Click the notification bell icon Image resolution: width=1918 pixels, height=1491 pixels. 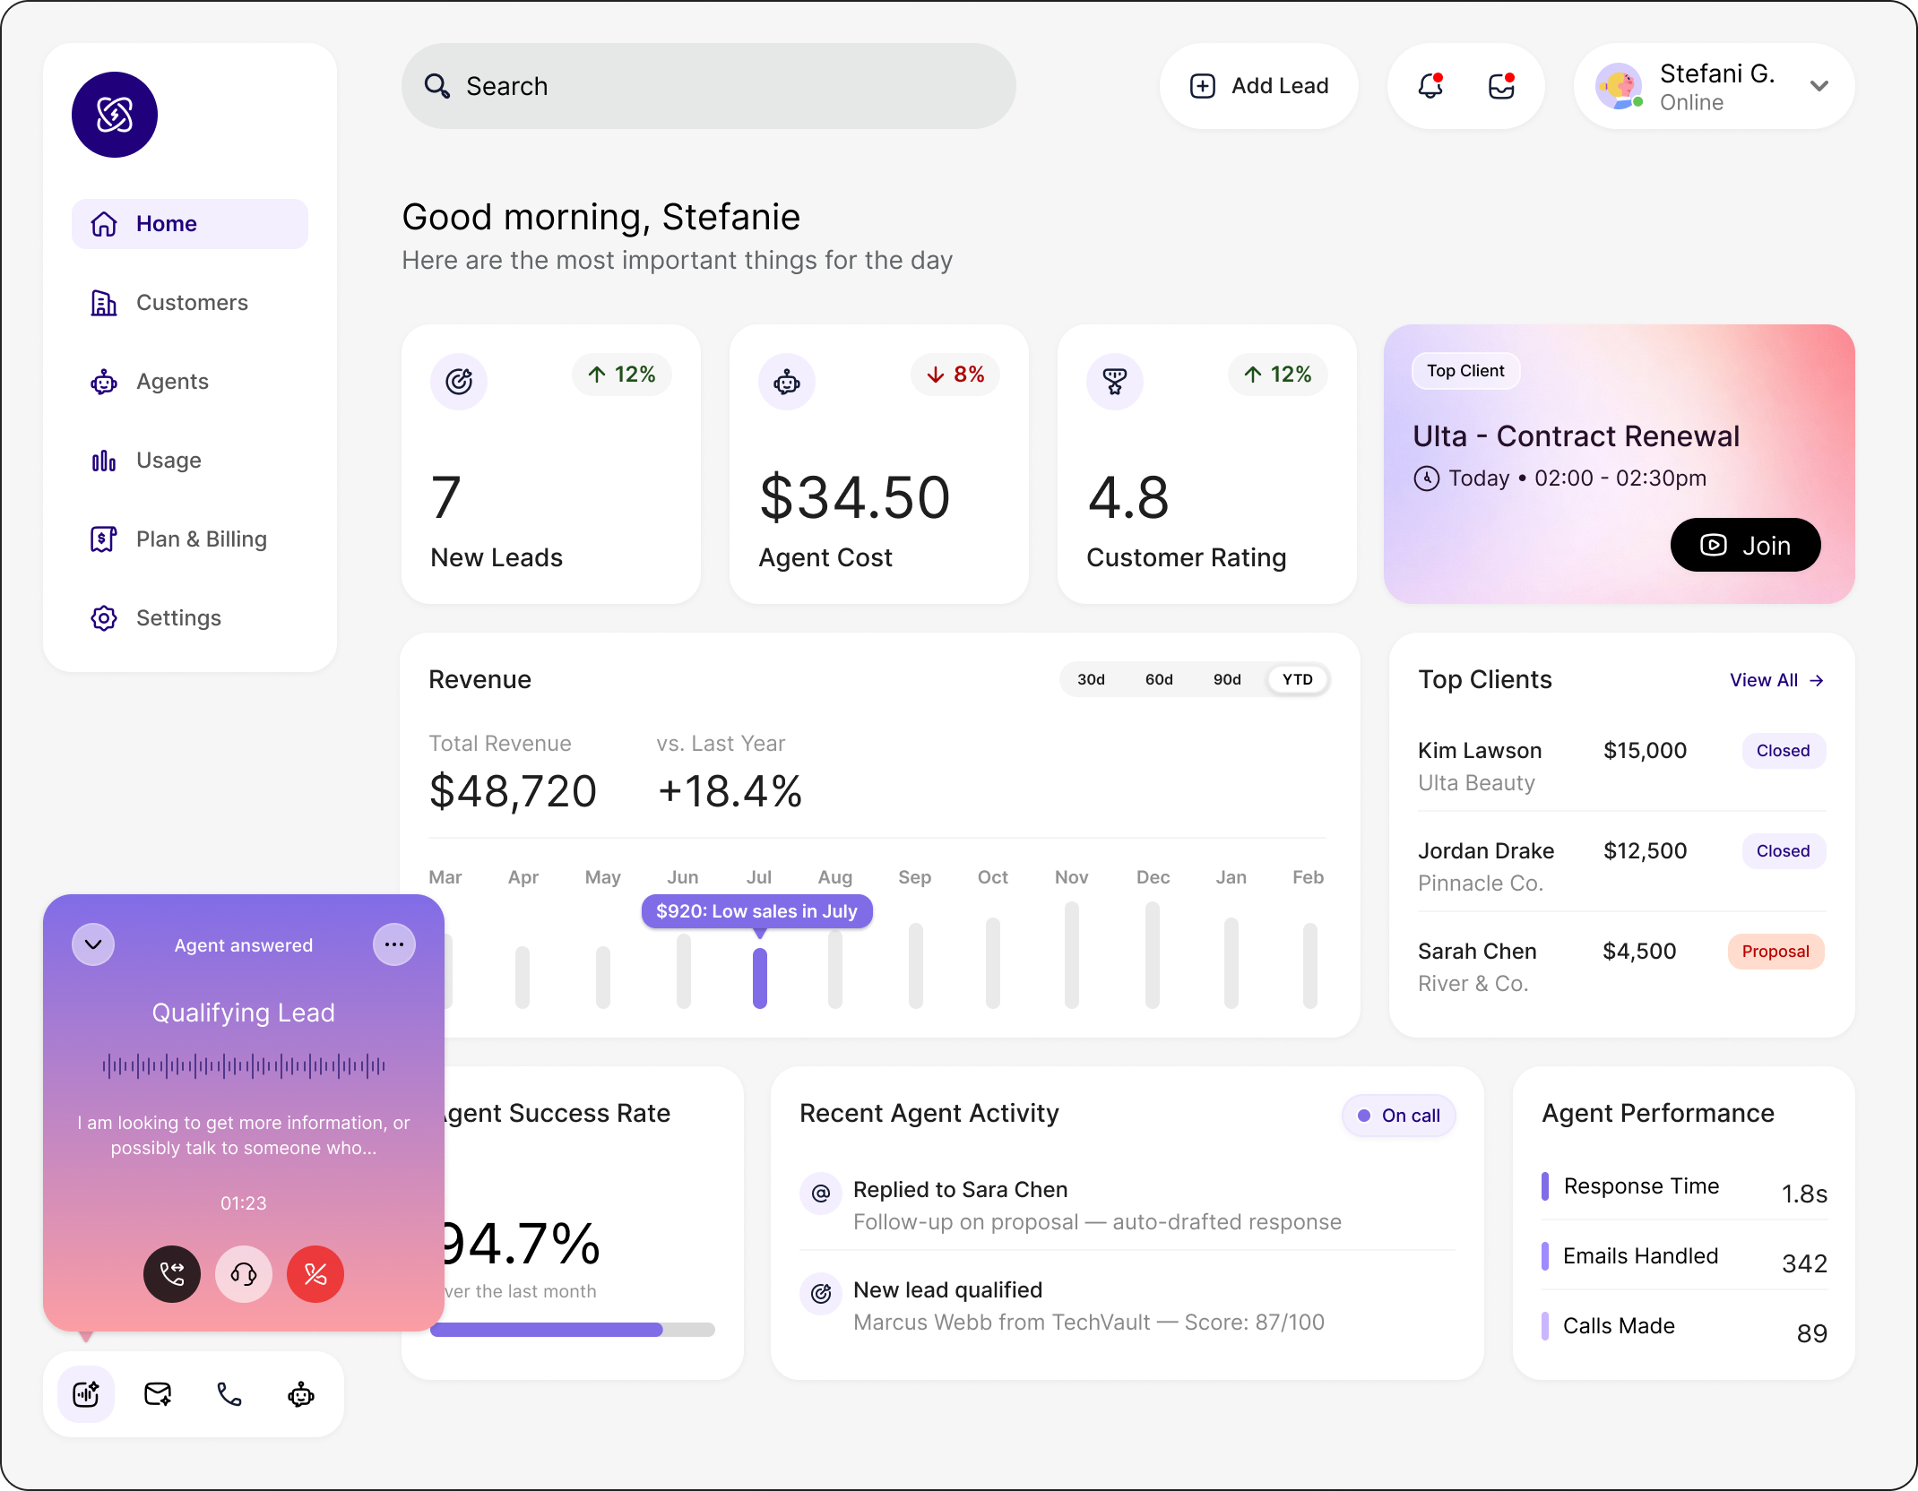[1429, 85]
